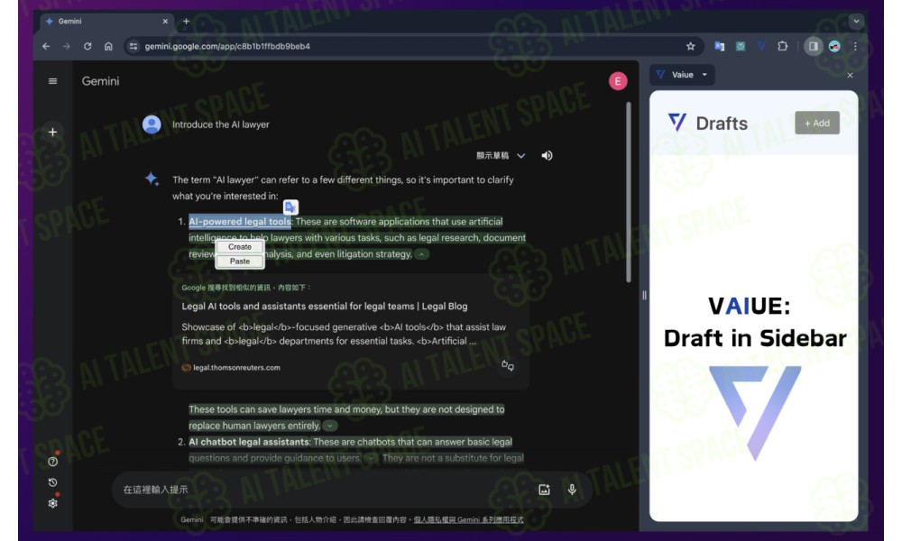Expand source chevron after 'replace human lawyers entirely'
This screenshot has width=902, height=541.
[x=329, y=426]
